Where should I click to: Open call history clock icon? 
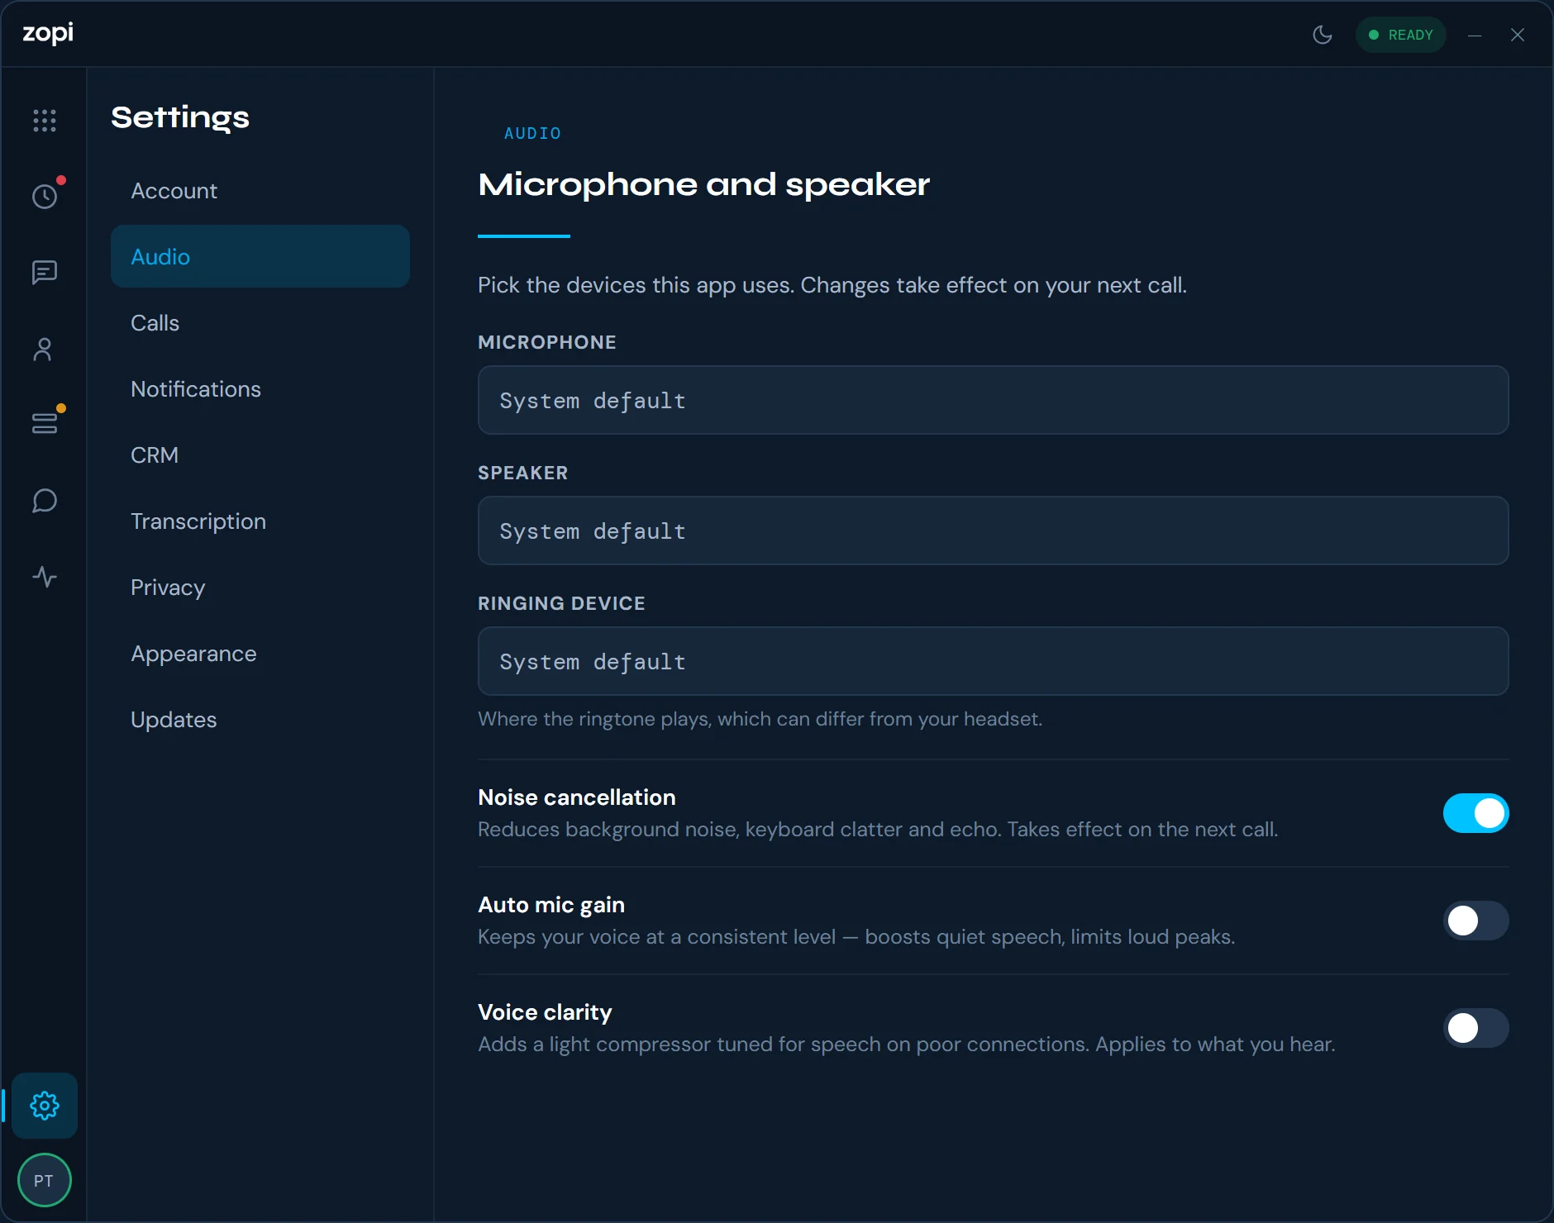(45, 197)
